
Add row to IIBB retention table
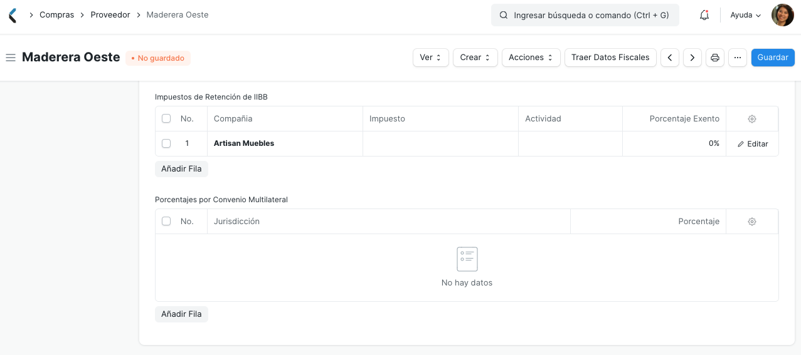click(181, 169)
